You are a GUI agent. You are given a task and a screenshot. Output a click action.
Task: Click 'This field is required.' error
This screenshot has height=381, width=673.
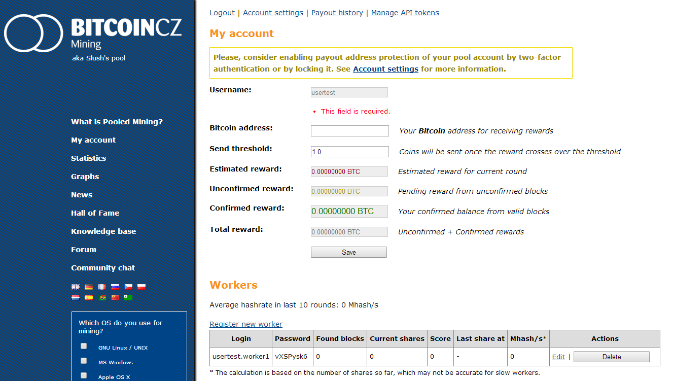point(356,111)
